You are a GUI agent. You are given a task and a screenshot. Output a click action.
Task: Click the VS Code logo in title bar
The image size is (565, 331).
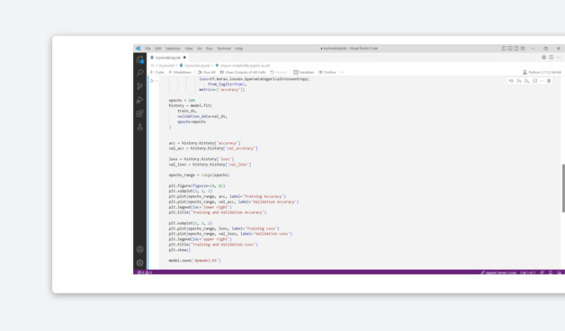tap(139, 49)
